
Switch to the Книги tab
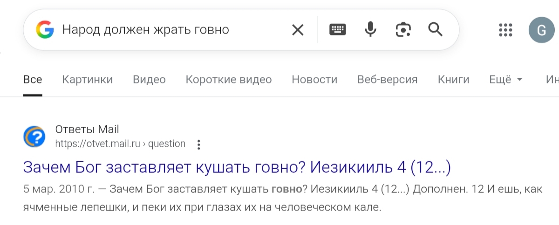coord(453,80)
